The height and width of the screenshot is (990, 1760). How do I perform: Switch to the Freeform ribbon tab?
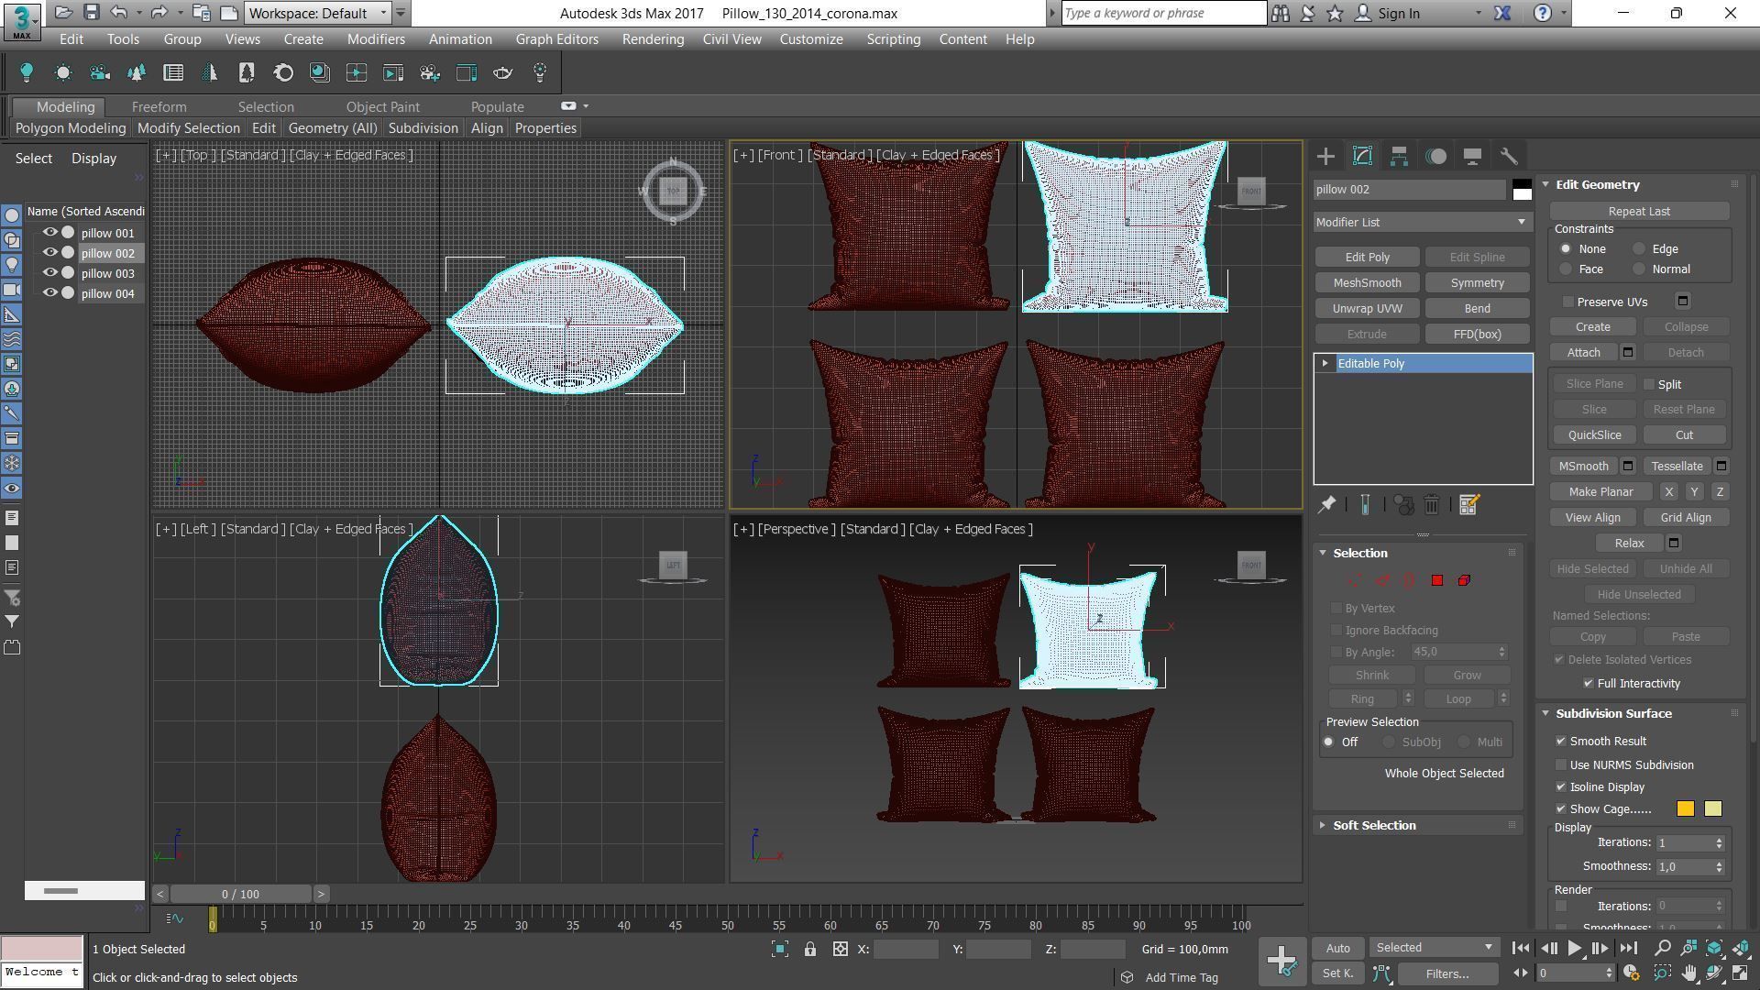point(159,107)
